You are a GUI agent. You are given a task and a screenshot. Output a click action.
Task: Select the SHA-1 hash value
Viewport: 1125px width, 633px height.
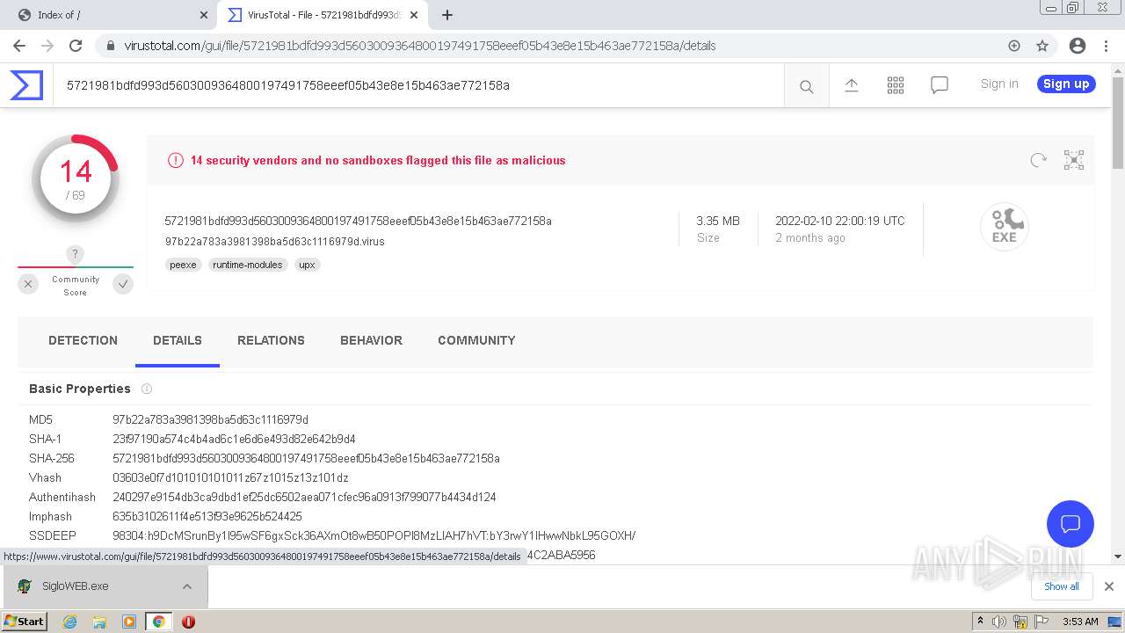click(x=234, y=439)
